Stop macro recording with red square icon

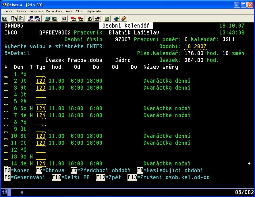(x=81, y=19)
